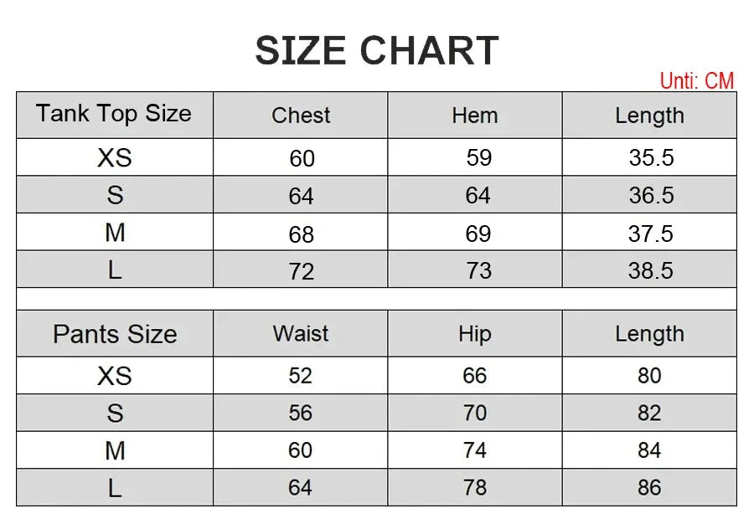Click the chest value 68
754x524 pixels.
pyautogui.click(x=302, y=234)
